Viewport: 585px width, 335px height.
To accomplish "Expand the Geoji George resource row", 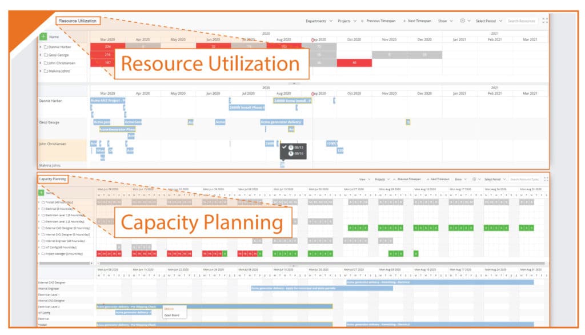I will (x=41, y=55).
